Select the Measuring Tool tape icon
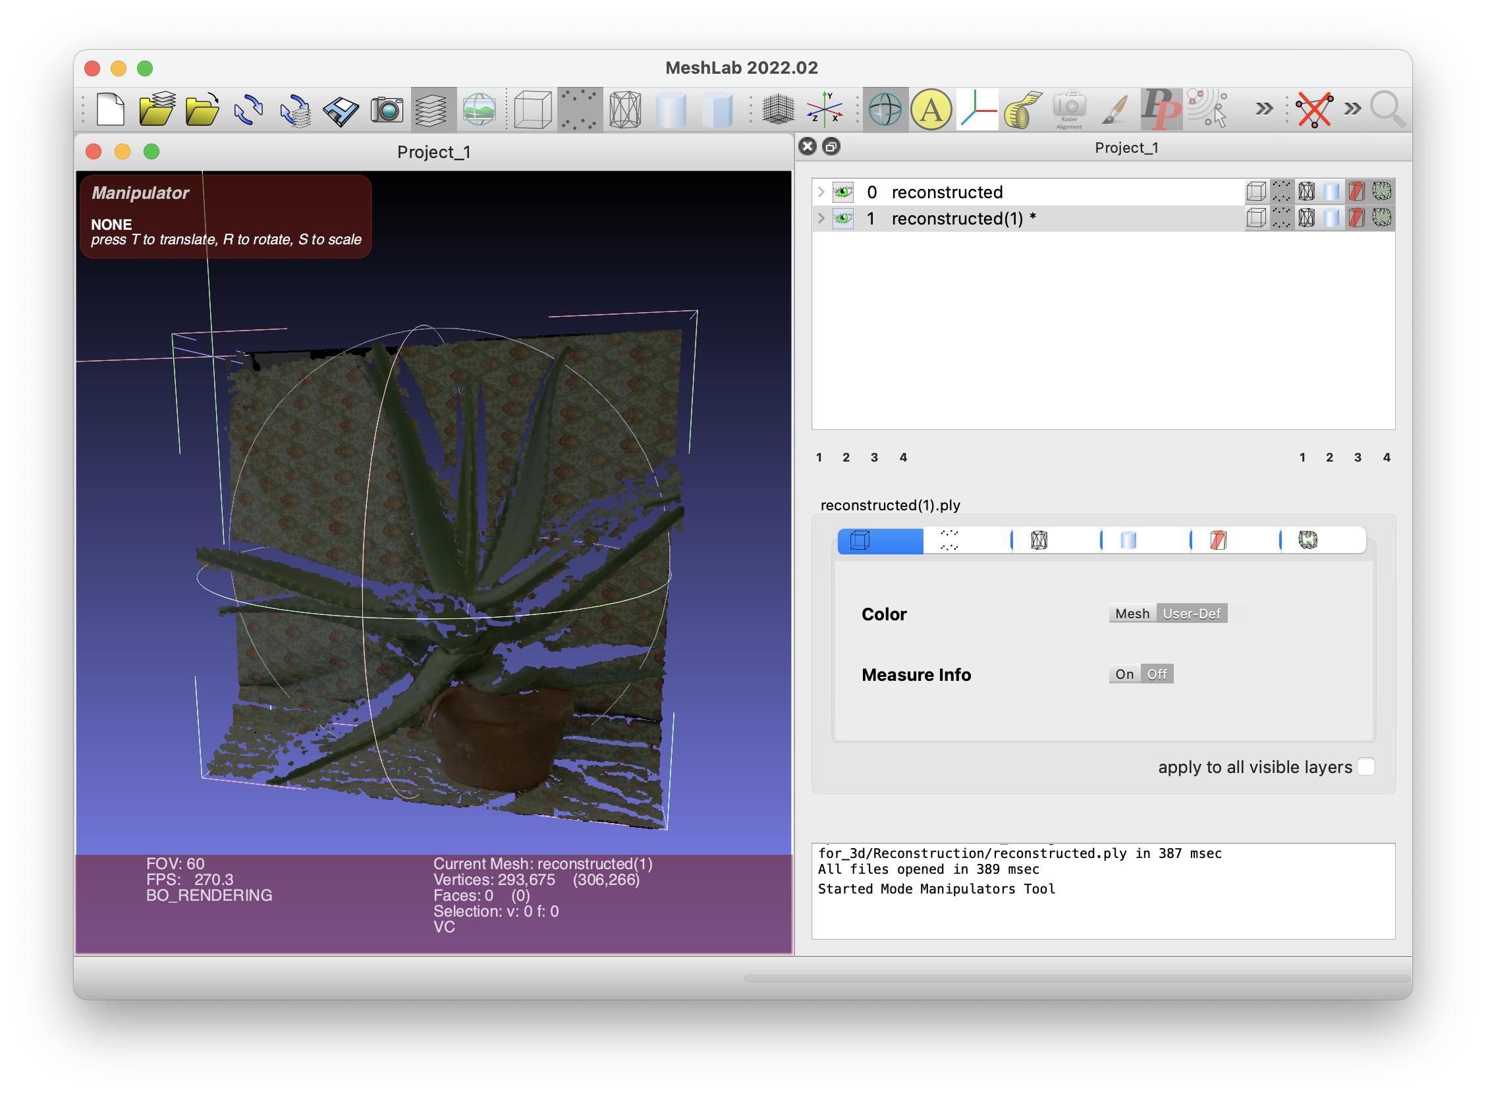This screenshot has width=1486, height=1097. 1024,109
